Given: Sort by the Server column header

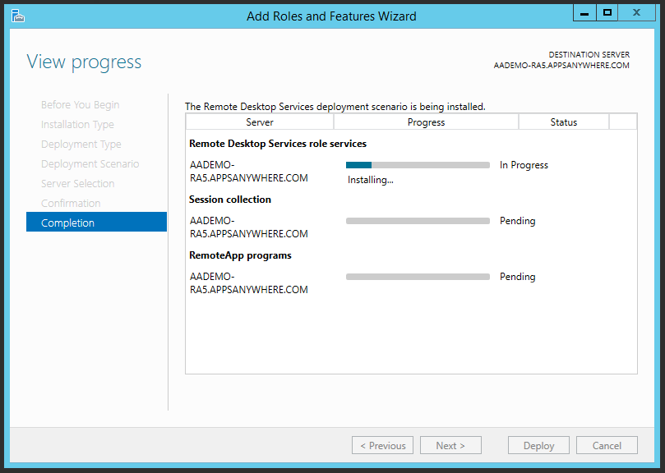Looking at the screenshot, I should [260, 122].
